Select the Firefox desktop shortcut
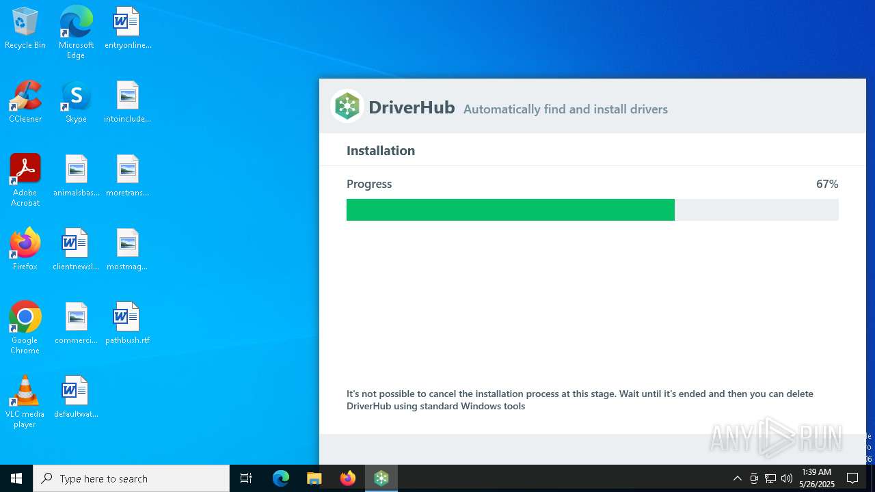 pyautogui.click(x=25, y=250)
